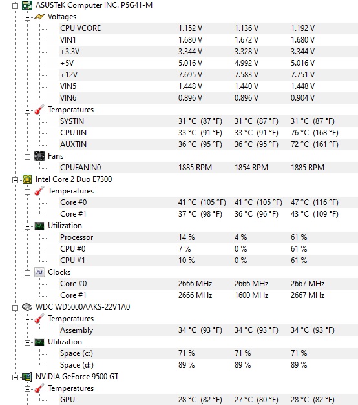Collapse the WDC WD5000AAKS drive node

click(15, 308)
